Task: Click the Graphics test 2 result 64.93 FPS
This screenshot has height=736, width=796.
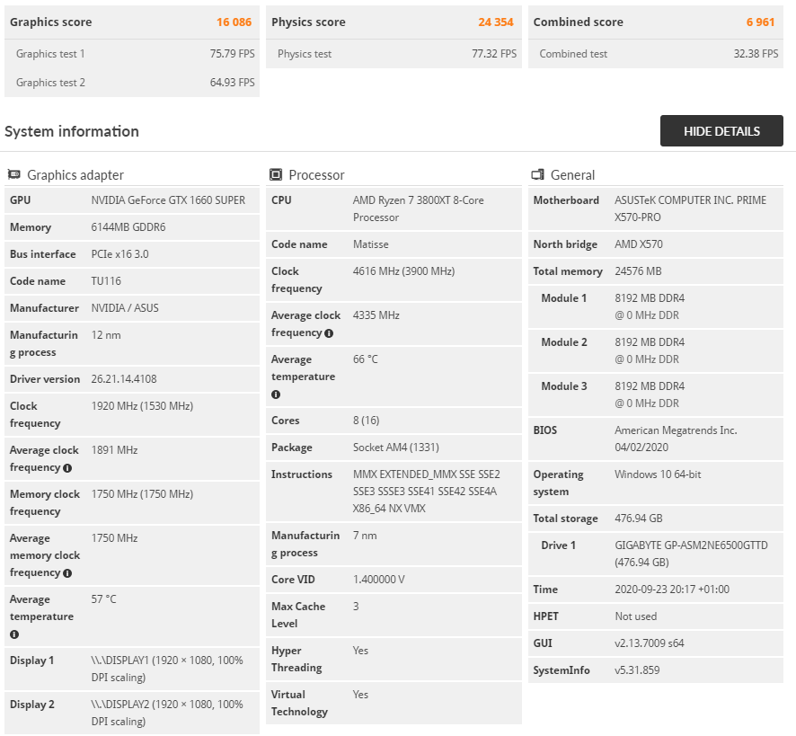Action: click(233, 83)
